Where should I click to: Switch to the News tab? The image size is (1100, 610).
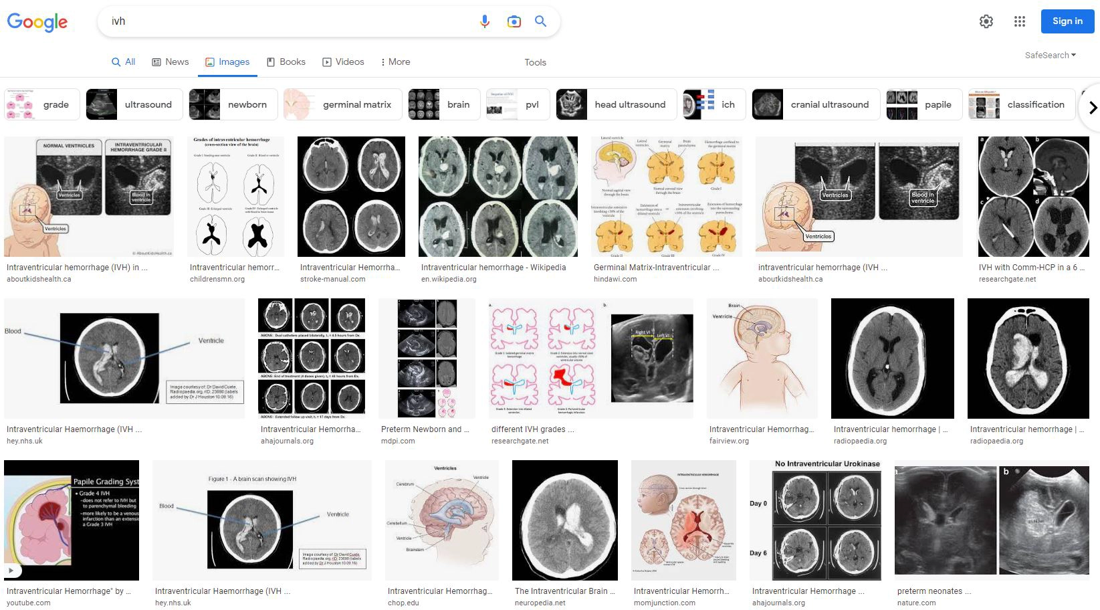(171, 62)
